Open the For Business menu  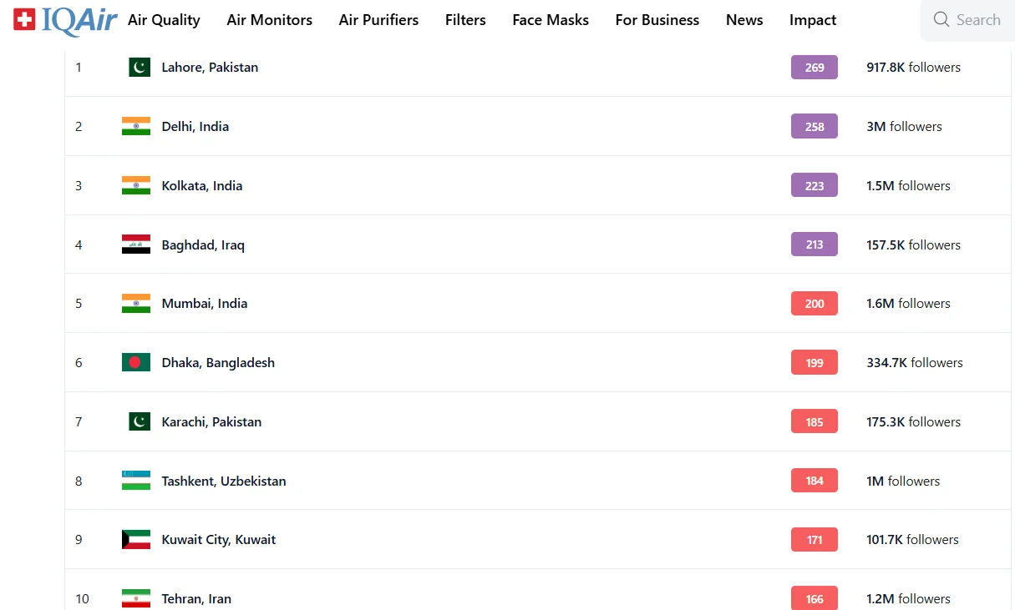(657, 20)
